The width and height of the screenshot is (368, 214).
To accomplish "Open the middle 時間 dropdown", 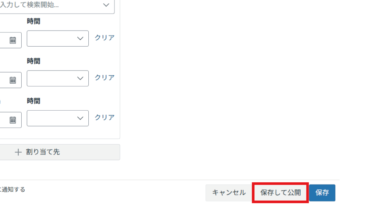I will tap(58, 78).
